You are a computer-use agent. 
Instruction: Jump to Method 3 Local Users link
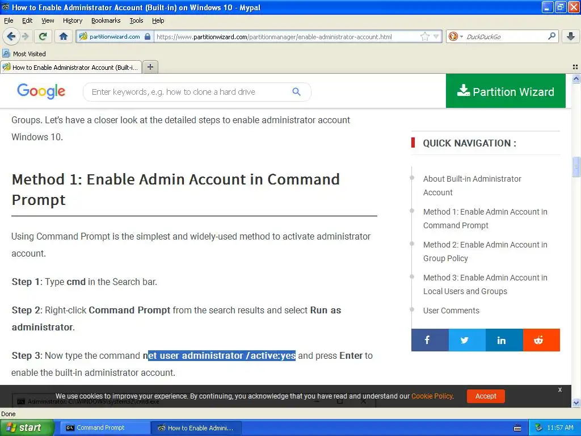[485, 284]
